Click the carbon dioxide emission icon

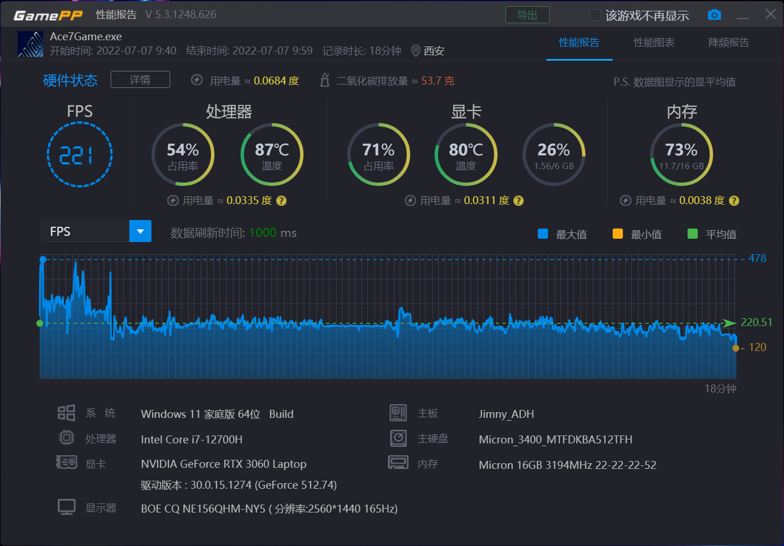[x=324, y=80]
